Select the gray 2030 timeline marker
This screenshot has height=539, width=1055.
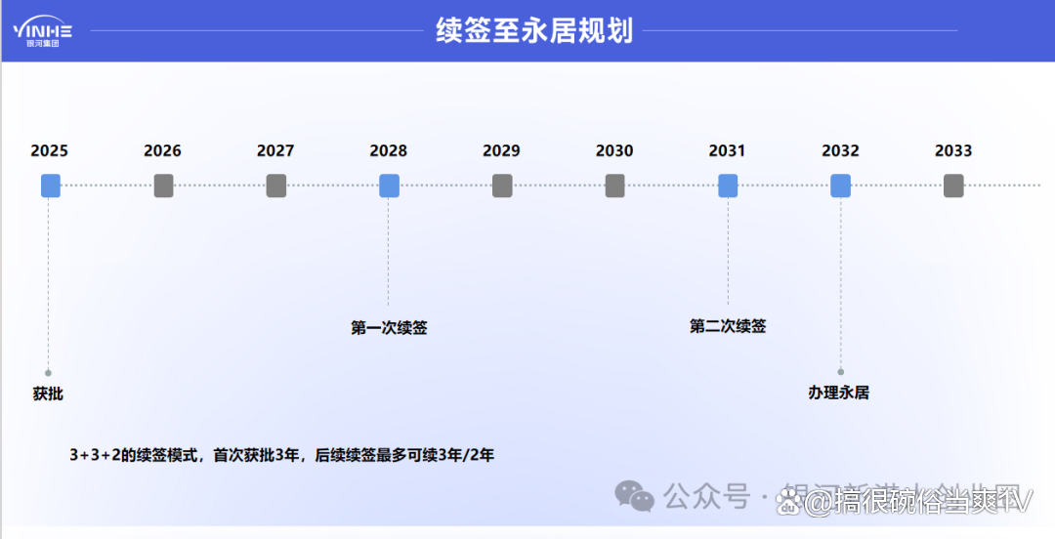(x=615, y=186)
